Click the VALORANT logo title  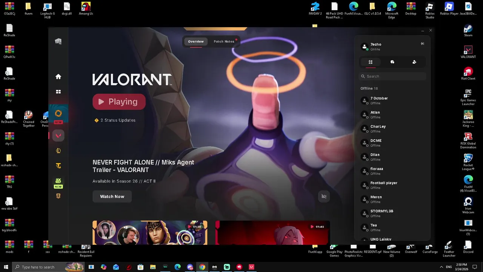pyautogui.click(x=132, y=80)
